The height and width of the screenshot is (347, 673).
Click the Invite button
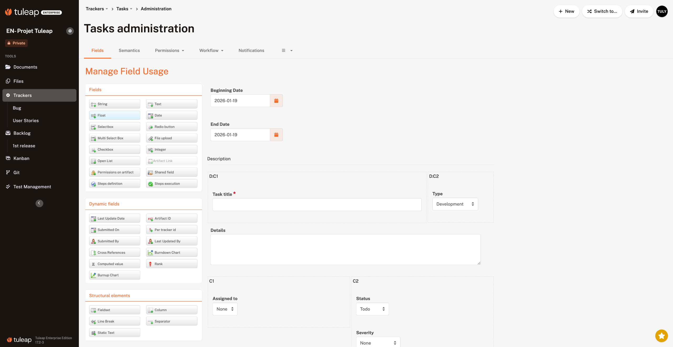tap(639, 11)
